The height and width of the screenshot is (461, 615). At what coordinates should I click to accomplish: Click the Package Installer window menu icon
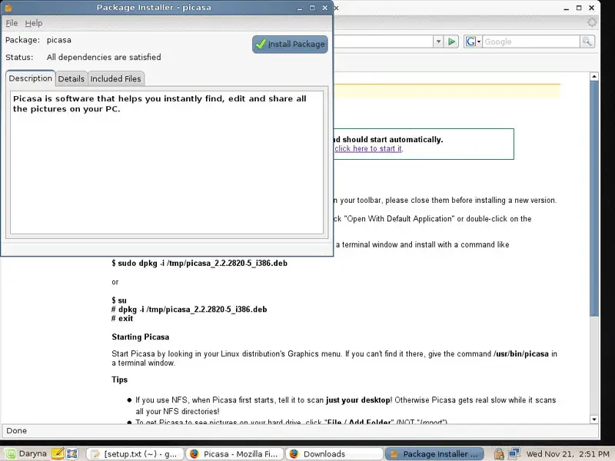point(8,8)
